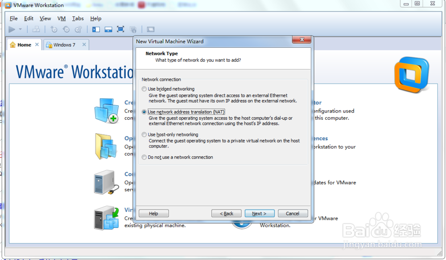446x260 pixels.
Task: Cancel the New Virtual Machine Wizard
Action: click(293, 213)
